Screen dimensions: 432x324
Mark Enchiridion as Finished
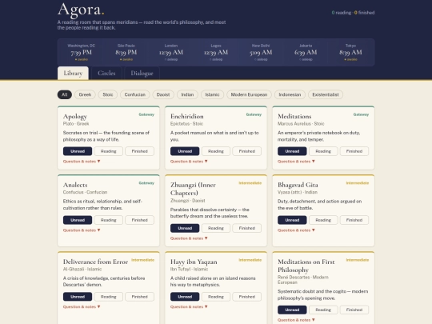247,151
